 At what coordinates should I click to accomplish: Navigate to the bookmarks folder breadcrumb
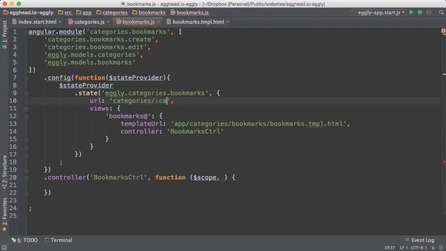coord(149,13)
